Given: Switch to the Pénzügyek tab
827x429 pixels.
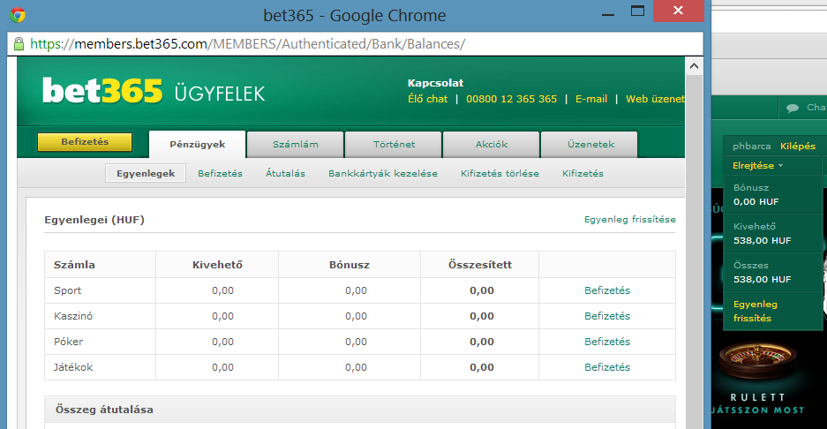Looking at the screenshot, I should coord(197,144).
